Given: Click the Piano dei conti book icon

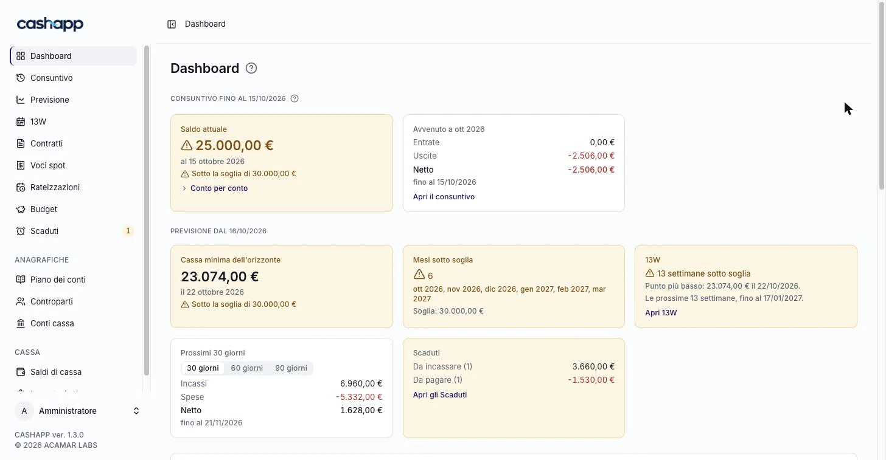Looking at the screenshot, I should click(21, 280).
